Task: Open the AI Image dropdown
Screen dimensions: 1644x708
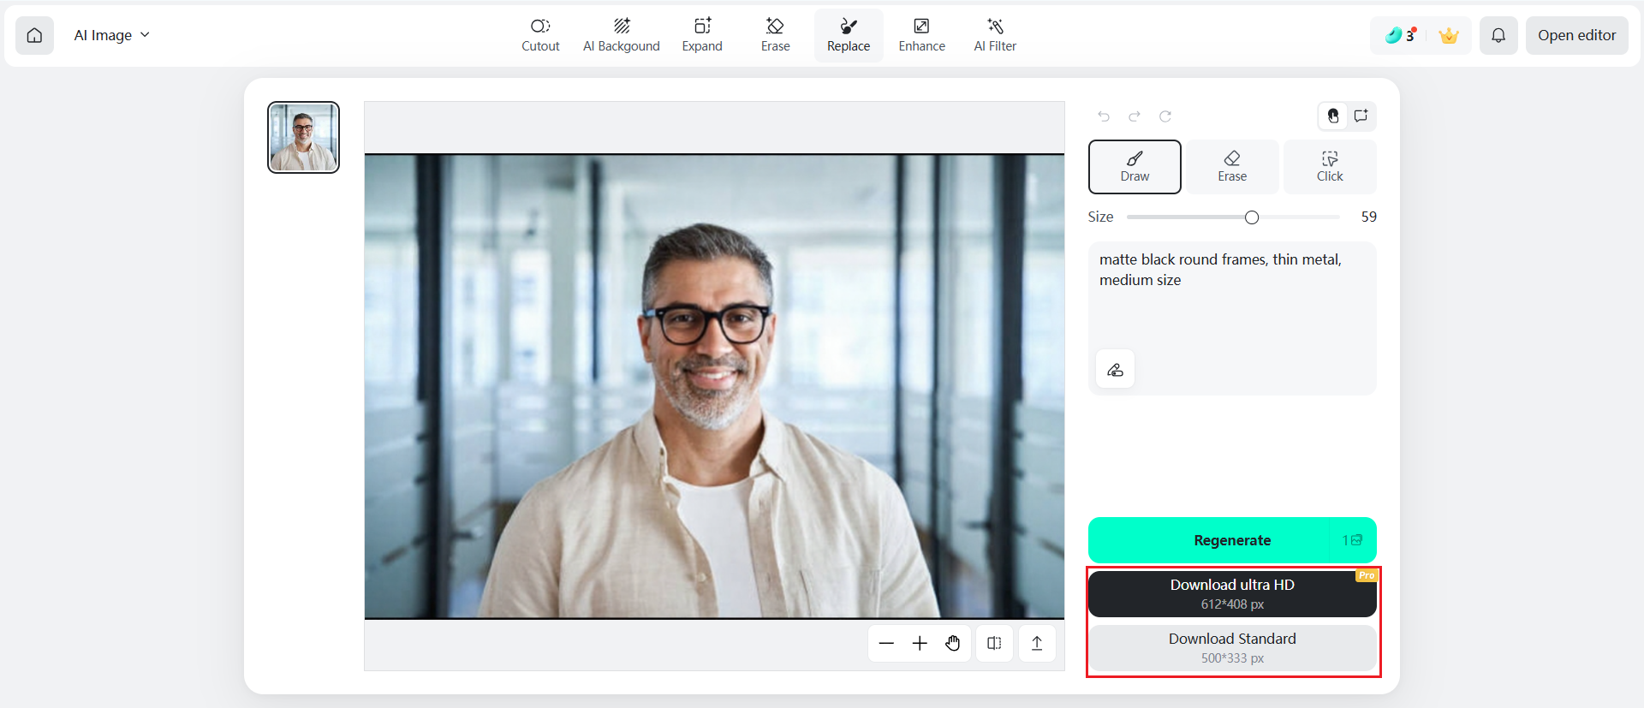Action: [x=111, y=35]
